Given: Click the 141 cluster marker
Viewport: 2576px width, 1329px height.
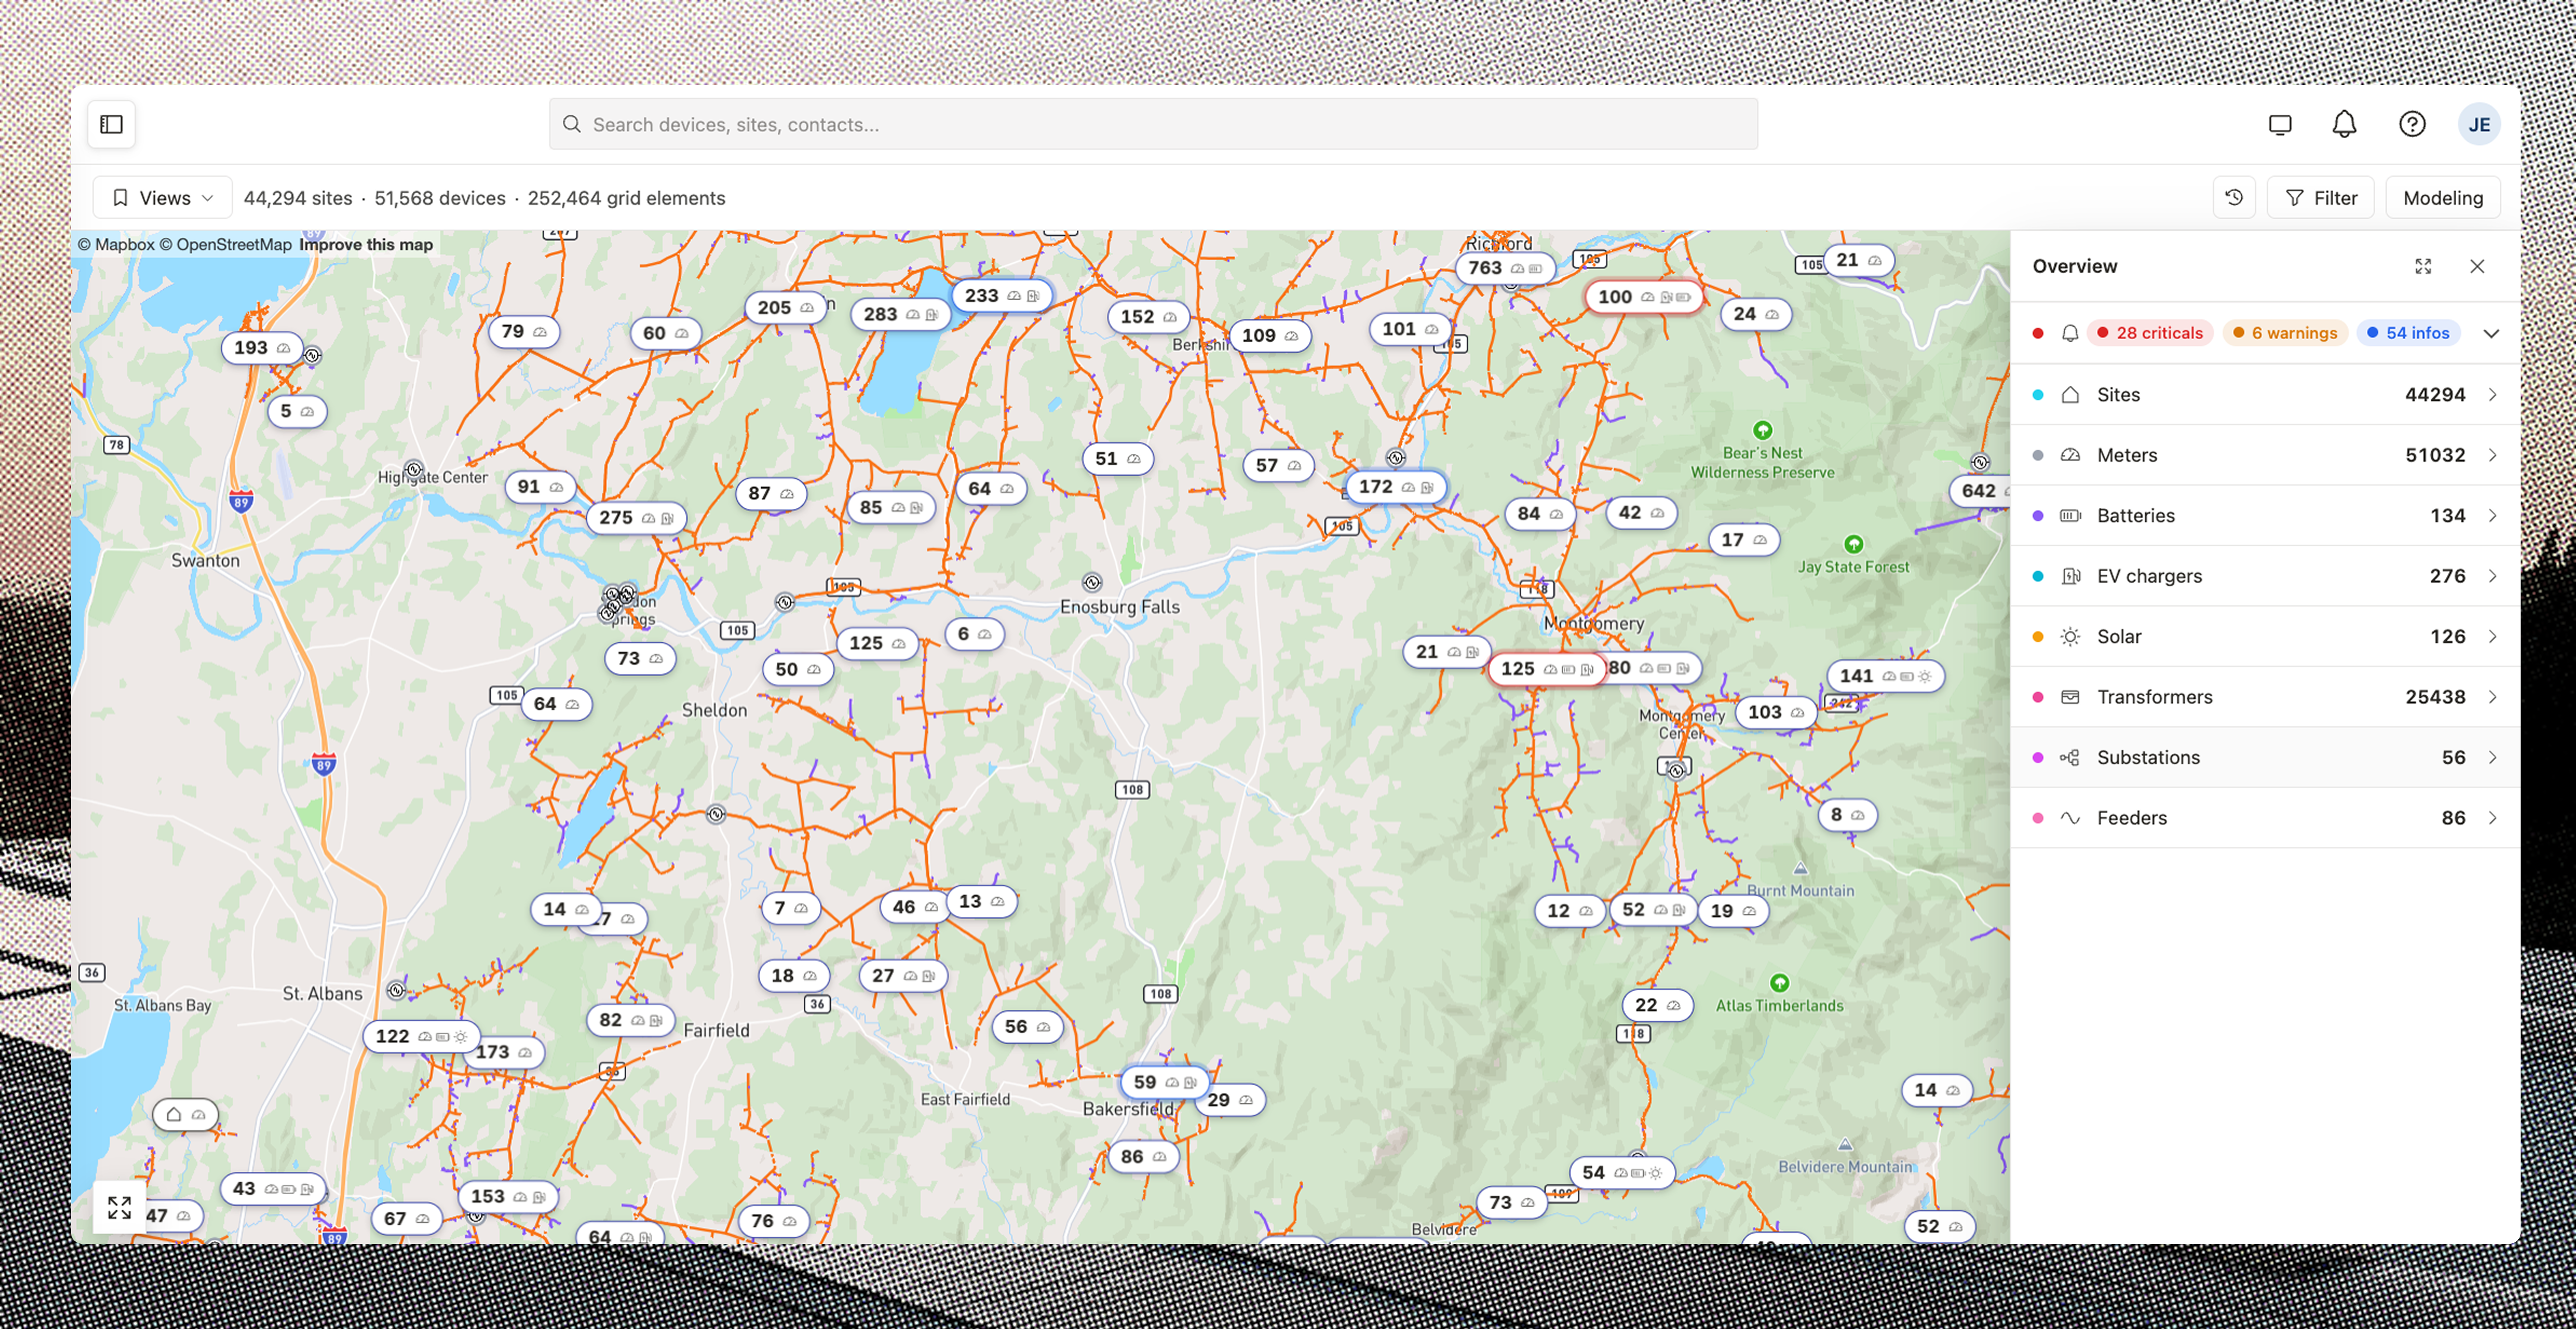Looking at the screenshot, I should (1885, 676).
